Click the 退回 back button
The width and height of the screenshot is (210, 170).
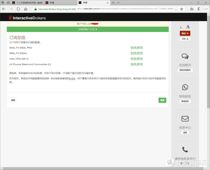click(13, 100)
